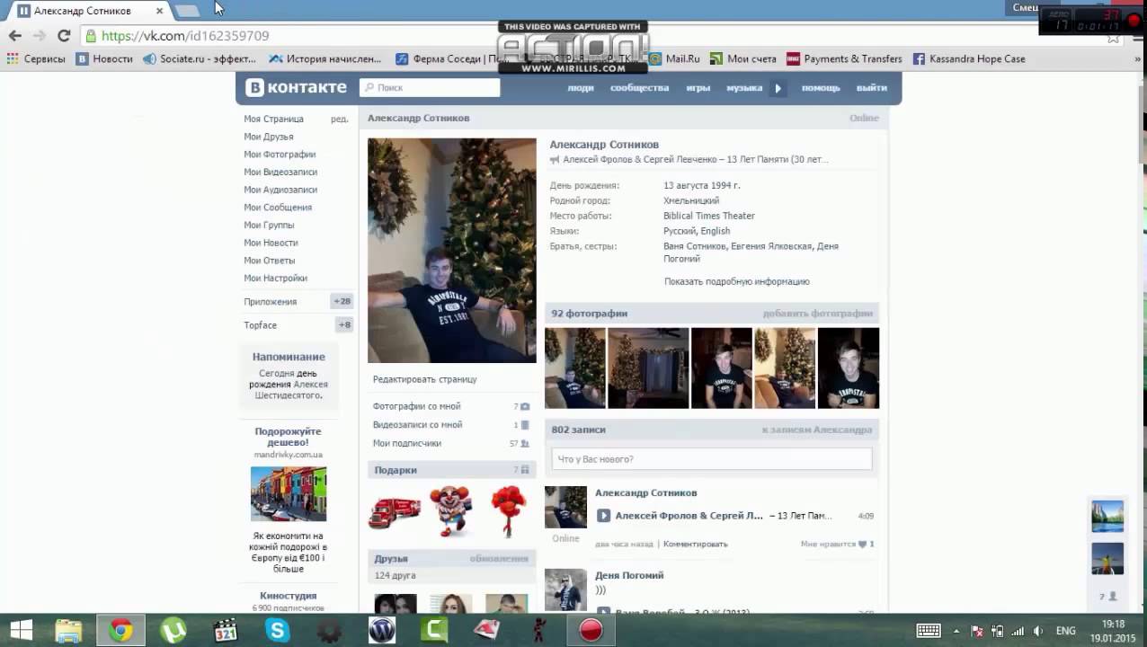Click the new tab button in Chrome
1147x647 pixels.
tap(187, 11)
